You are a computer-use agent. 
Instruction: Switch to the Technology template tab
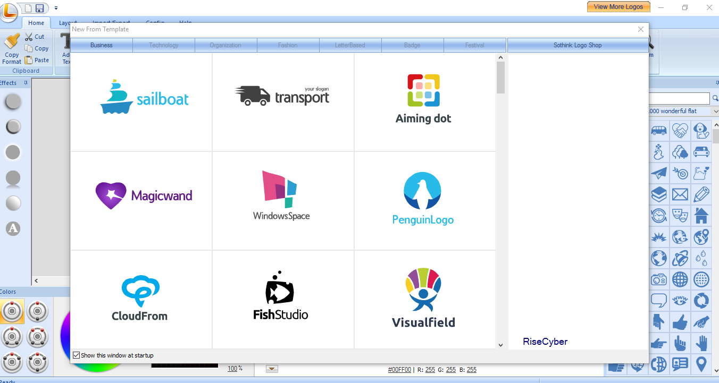(x=164, y=45)
